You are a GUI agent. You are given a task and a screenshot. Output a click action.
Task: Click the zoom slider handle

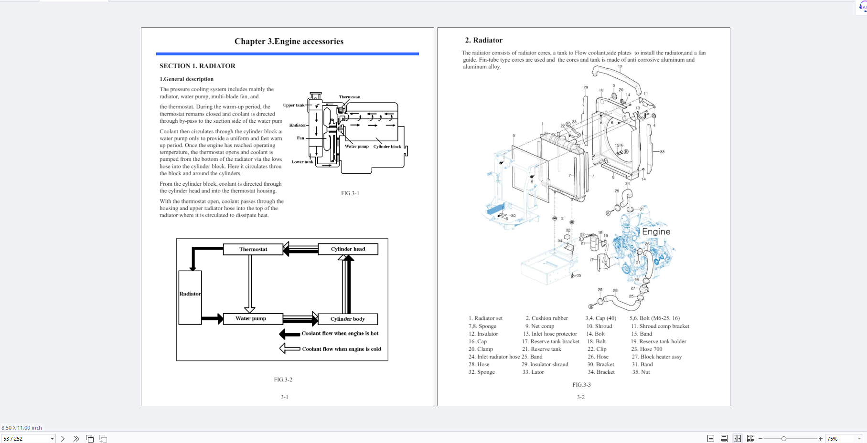click(784, 439)
